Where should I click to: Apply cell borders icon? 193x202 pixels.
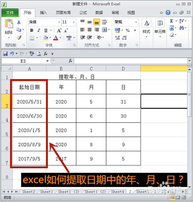[32, 38]
